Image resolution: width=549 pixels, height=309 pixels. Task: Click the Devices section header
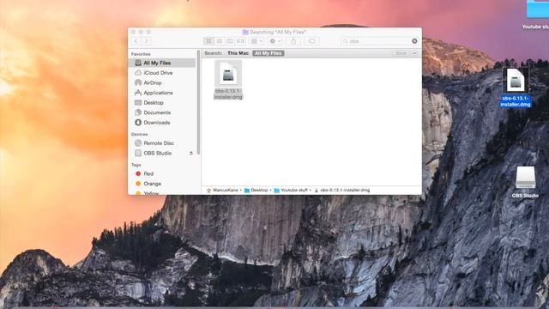[x=139, y=135]
